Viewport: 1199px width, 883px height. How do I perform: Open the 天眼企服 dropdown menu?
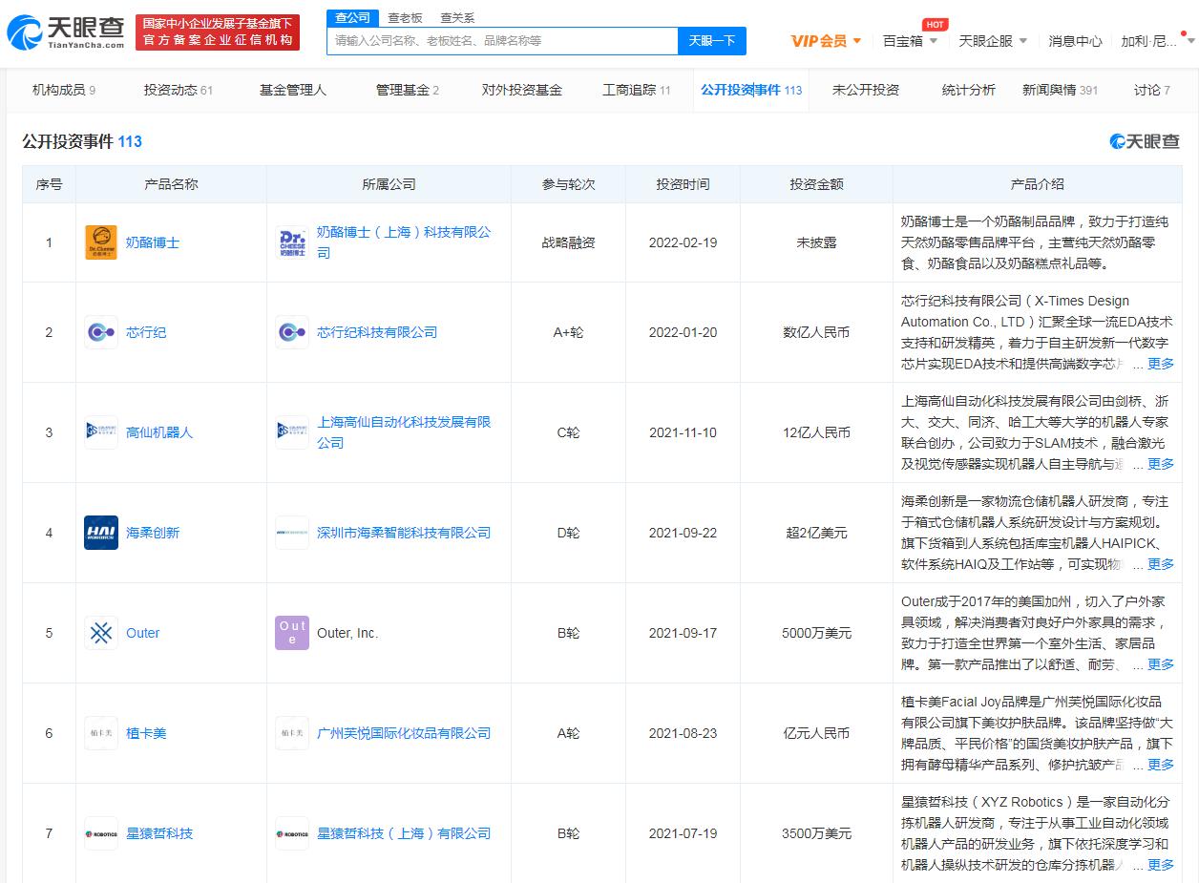click(993, 41)
